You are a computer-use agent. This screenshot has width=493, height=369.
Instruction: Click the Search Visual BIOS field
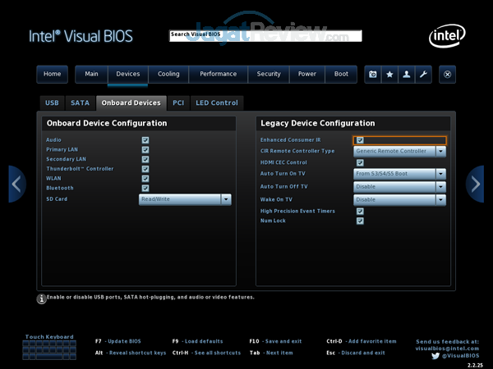point(265,35)
